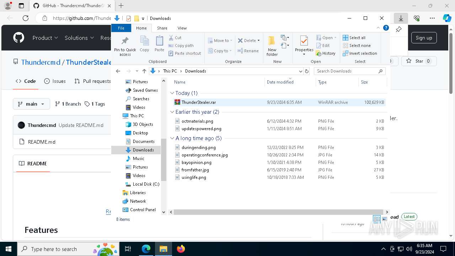
Task: Open Move to dropdown
Action: (220, 41)
